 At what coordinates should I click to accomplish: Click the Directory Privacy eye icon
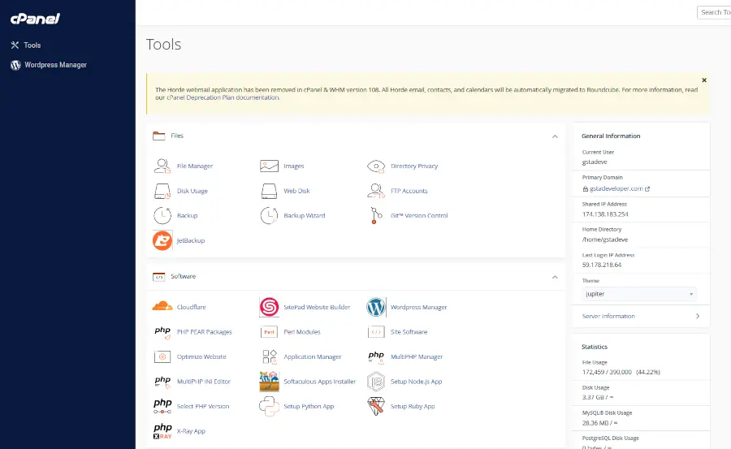pyautogui.click(x=376, y=166)
